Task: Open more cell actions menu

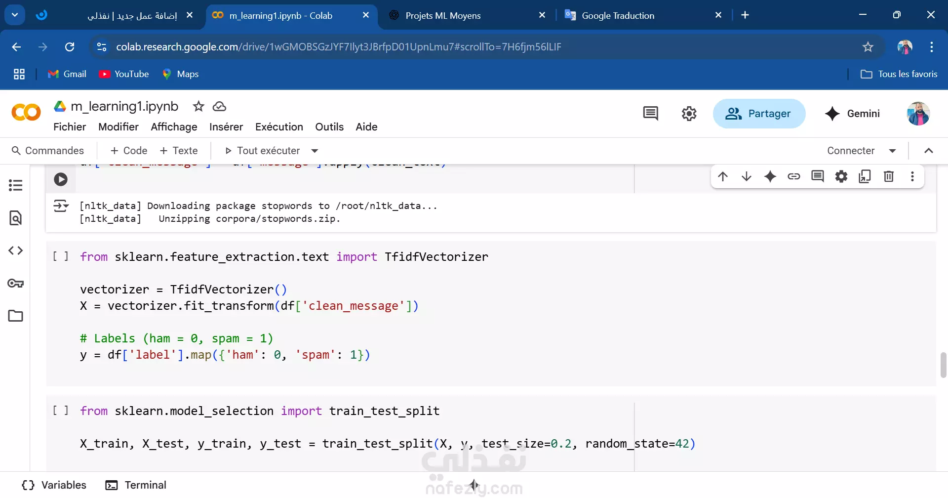Action: 912,176
